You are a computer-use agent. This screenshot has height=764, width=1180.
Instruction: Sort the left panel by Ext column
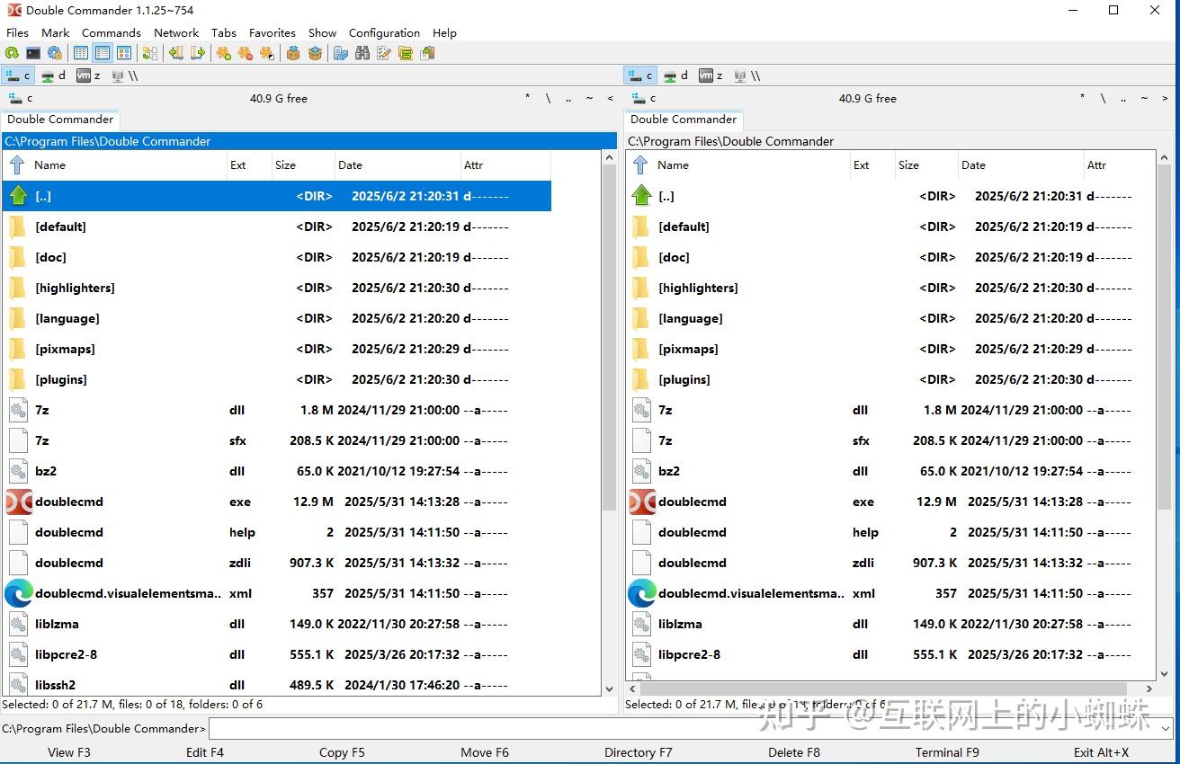(247, 165)
